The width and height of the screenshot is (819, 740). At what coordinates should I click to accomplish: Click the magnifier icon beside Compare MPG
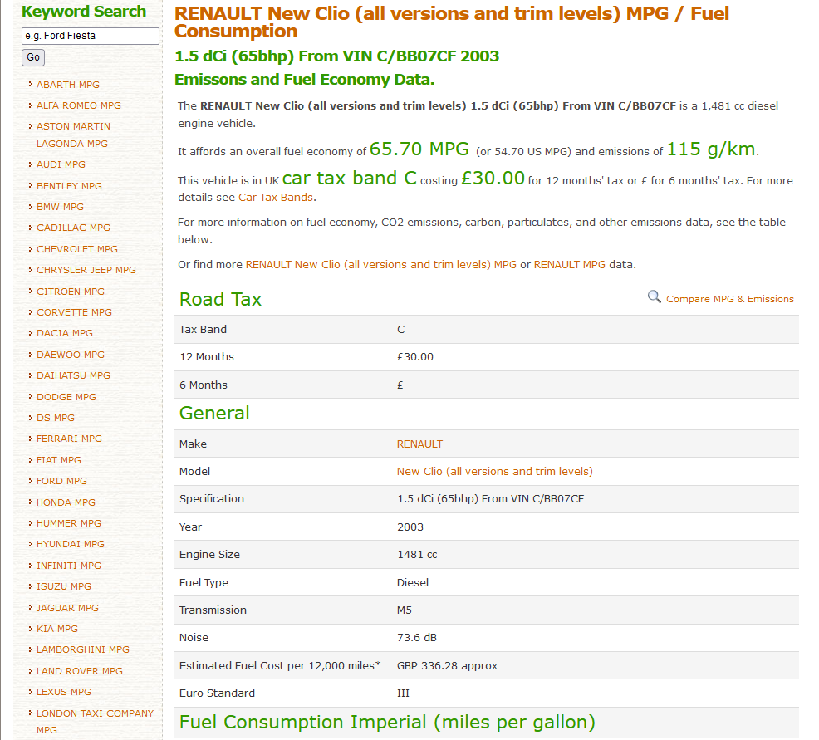click(x=655, y=297)
